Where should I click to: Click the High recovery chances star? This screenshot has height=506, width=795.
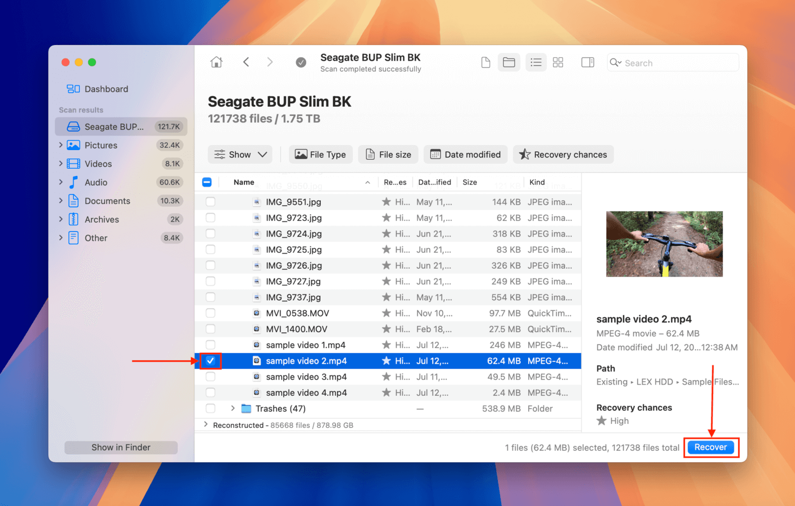(x=602, y=421)
